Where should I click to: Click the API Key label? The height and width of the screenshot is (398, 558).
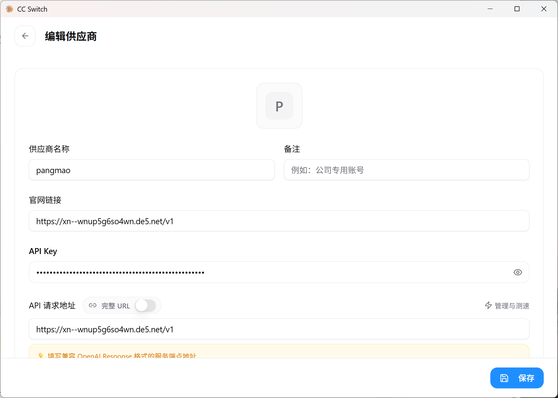coord(43,251)
